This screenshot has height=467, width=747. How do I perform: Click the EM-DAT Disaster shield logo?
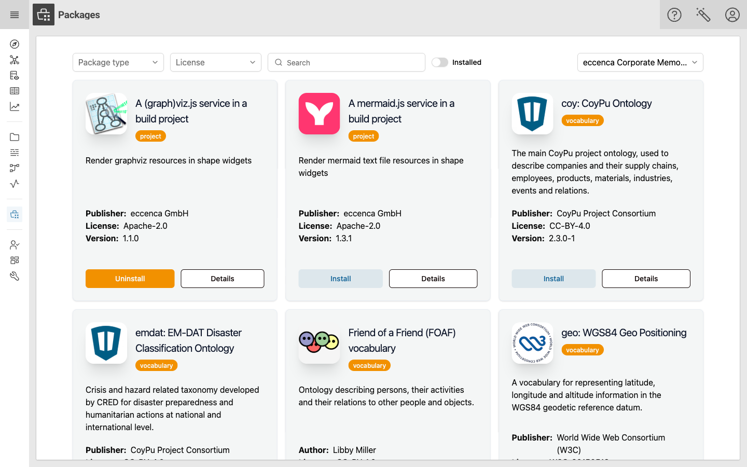point(106,343)
